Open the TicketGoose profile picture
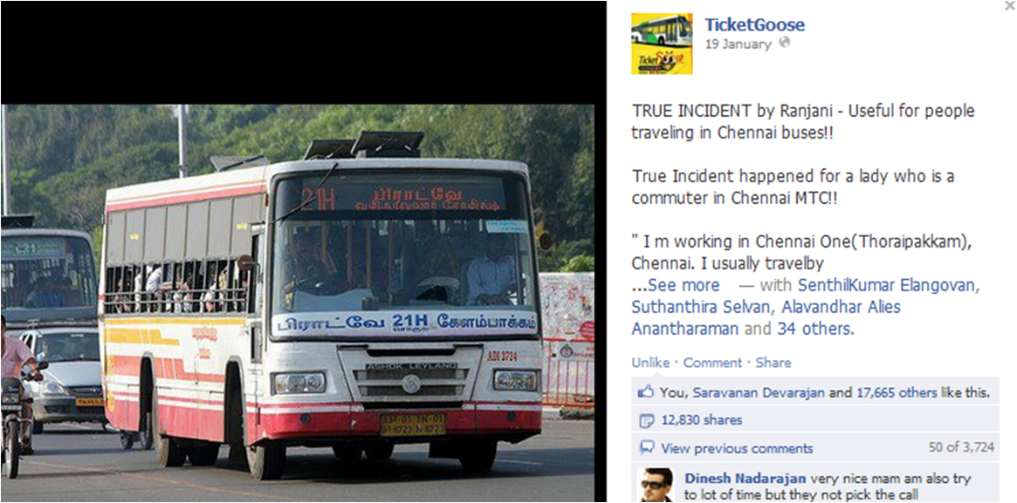This screenshot has width=1017, height=503. [662, 44]
